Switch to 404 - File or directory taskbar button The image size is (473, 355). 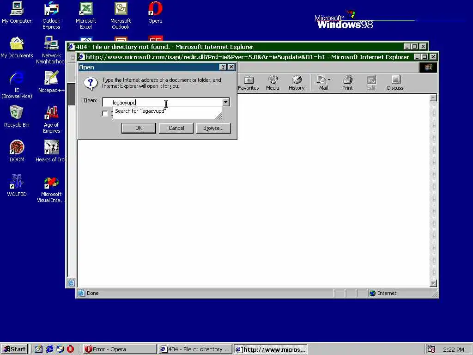[x=195, y=349]
